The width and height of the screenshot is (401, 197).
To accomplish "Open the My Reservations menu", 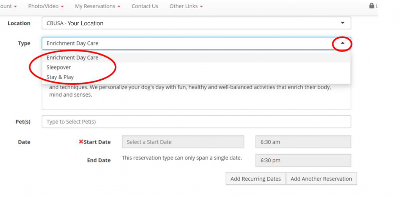I will tap(98, 6).
